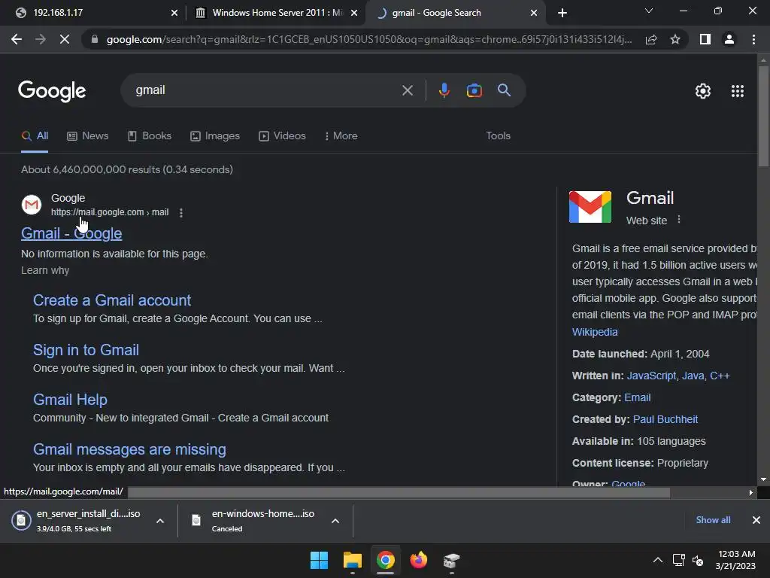Open options for Gmail result
The image size is (770, 578).
181,213
